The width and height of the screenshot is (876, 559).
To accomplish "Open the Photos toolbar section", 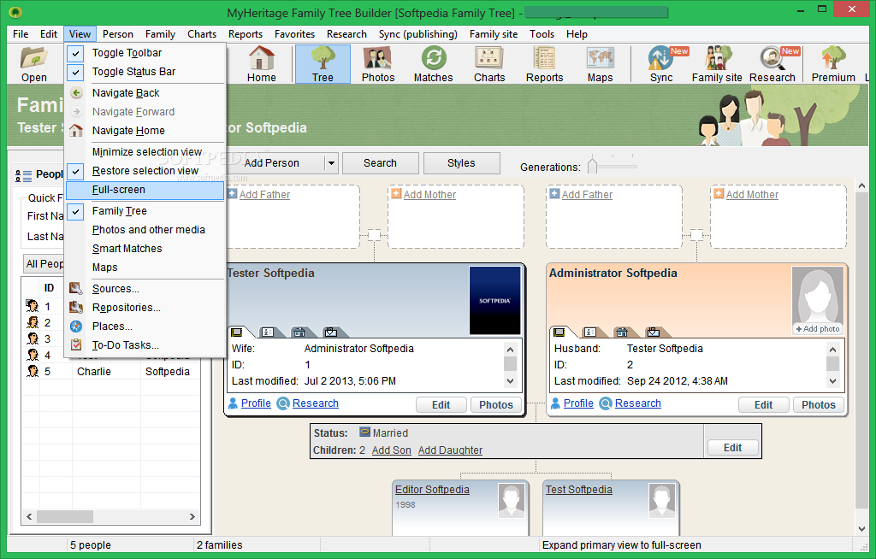I will click(377, 64).
